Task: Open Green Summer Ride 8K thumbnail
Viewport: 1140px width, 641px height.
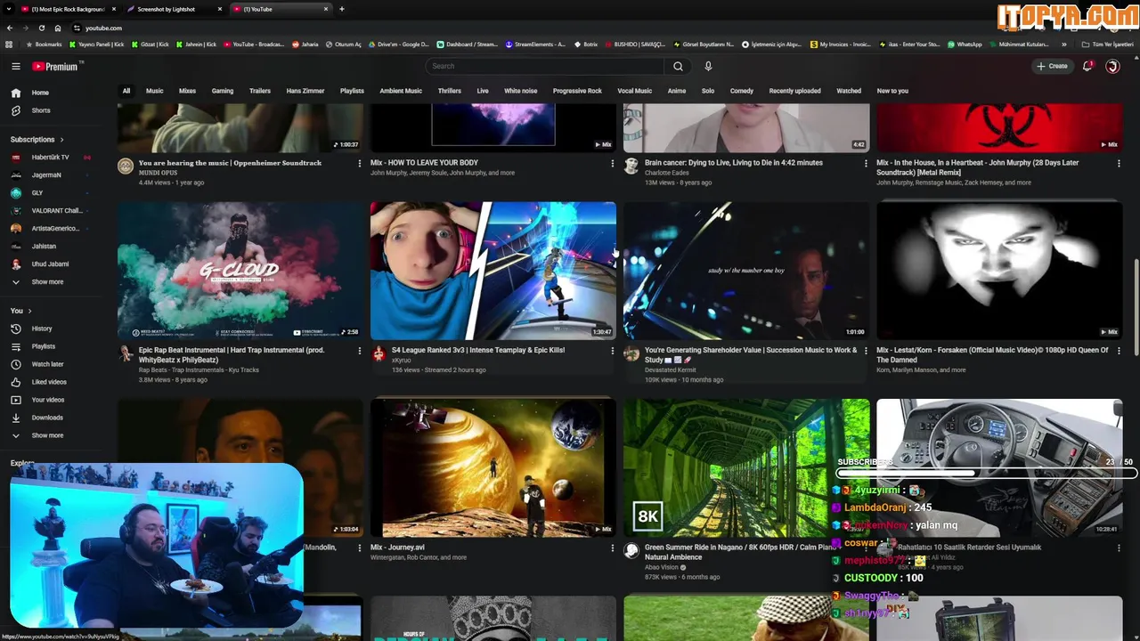Action: click(746, 468)
